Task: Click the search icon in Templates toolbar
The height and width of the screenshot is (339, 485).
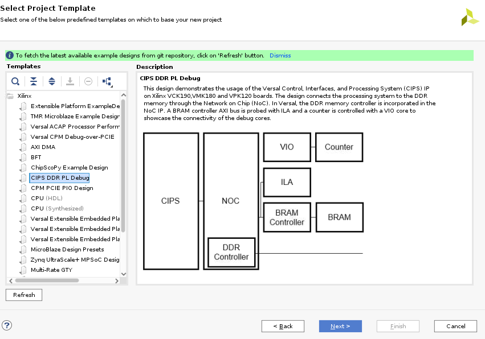Action: (x=15, y=81)
